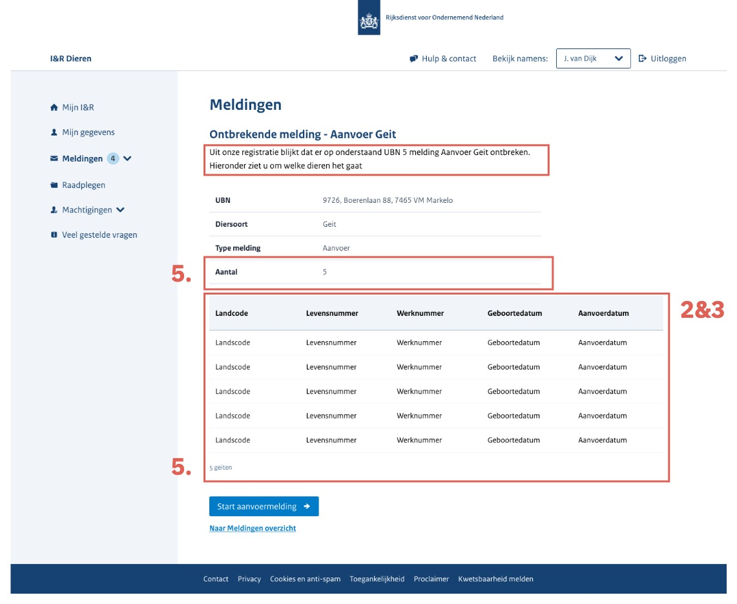Viewport: 737px width, 604px height.
Task: Click the Geboortedatum column header
Action: point(515,313)
